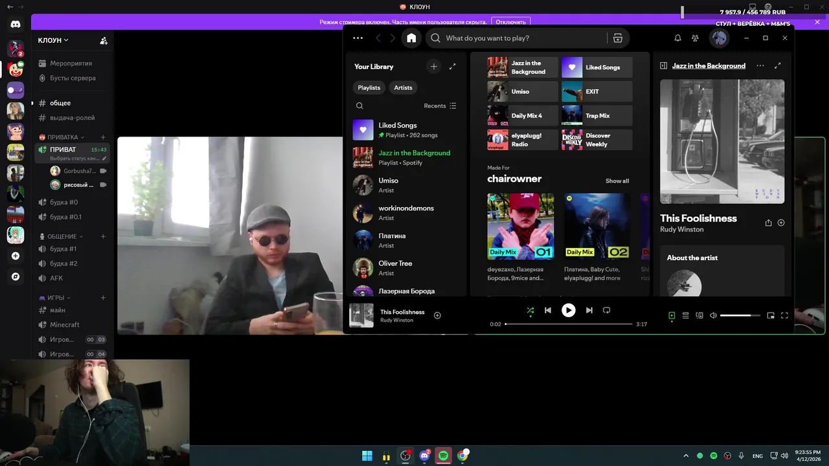Collapse ОБЩЕНИЕ category
The width and height of the screenshot is (829, 466).
(x=62, y=236)
